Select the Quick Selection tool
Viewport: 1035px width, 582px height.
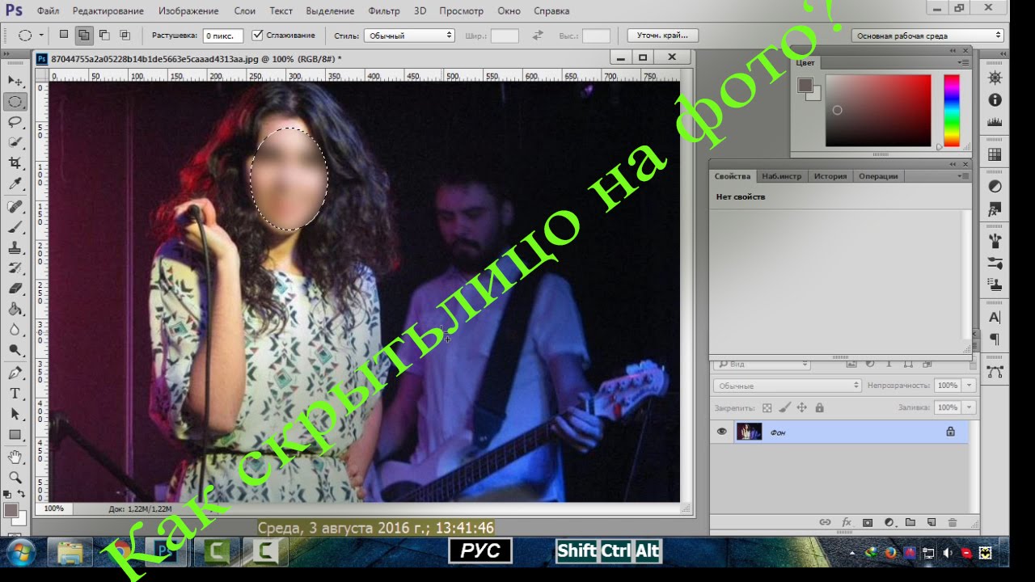click(15, 142)
